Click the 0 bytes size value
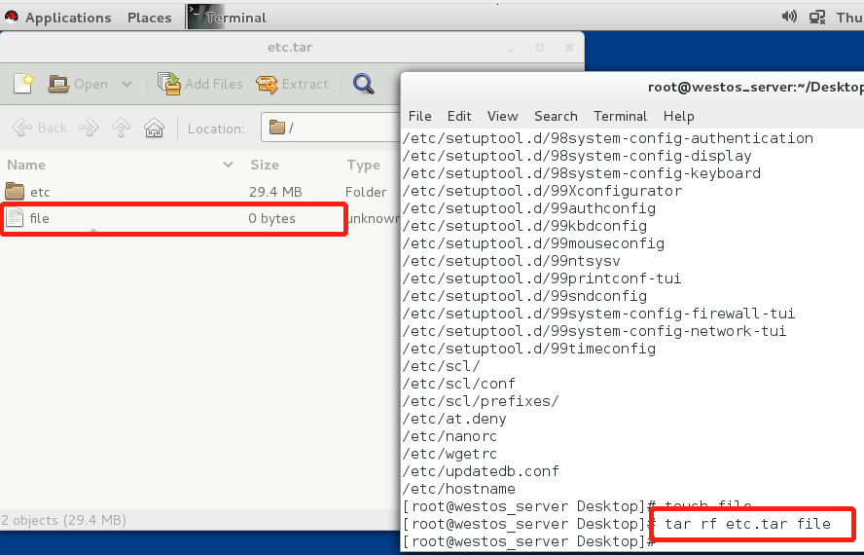 pyautogui.click(x=271, y=218)
